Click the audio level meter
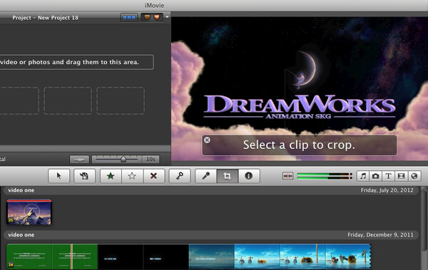The width and height of the screenshot is (428, 270). pos(325,176)
